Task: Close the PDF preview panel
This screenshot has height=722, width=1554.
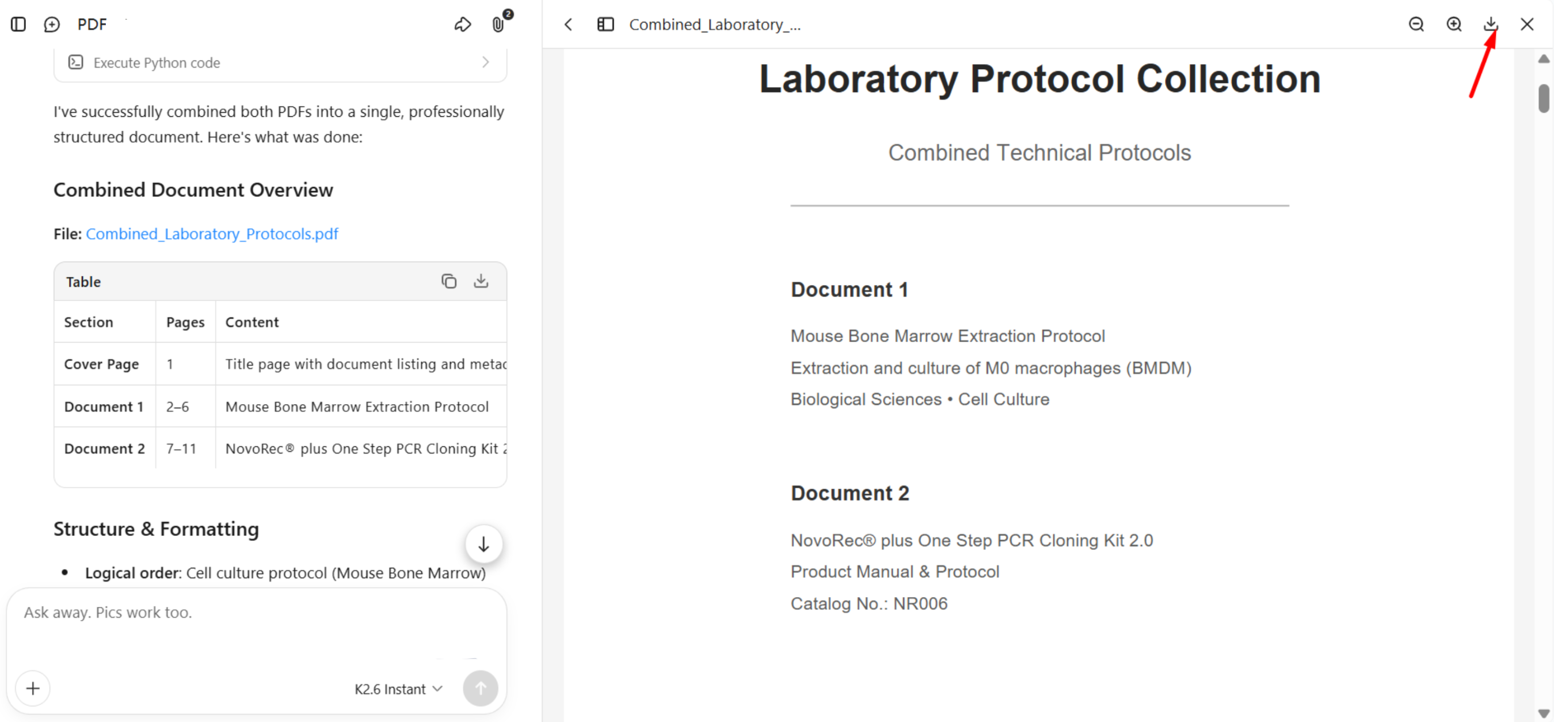Action: tap(1527, 24)
